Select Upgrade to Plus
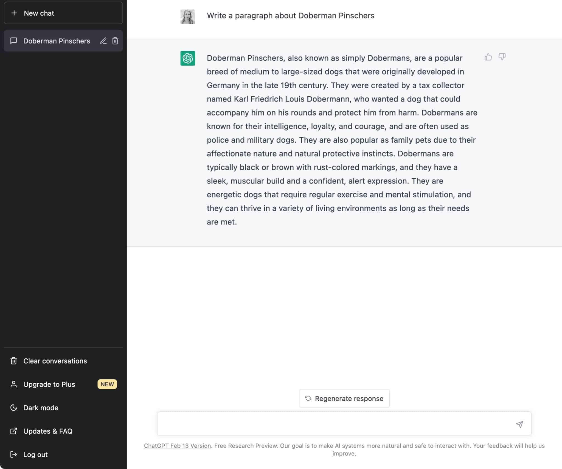 49,384
